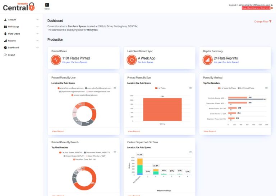Click the logged-in email lena.hartwell@example.com
The image size is (276, 196).
(256, 5)
